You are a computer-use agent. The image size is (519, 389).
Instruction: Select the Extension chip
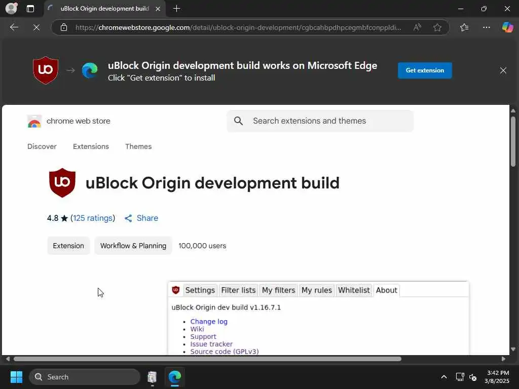(68, 246)
